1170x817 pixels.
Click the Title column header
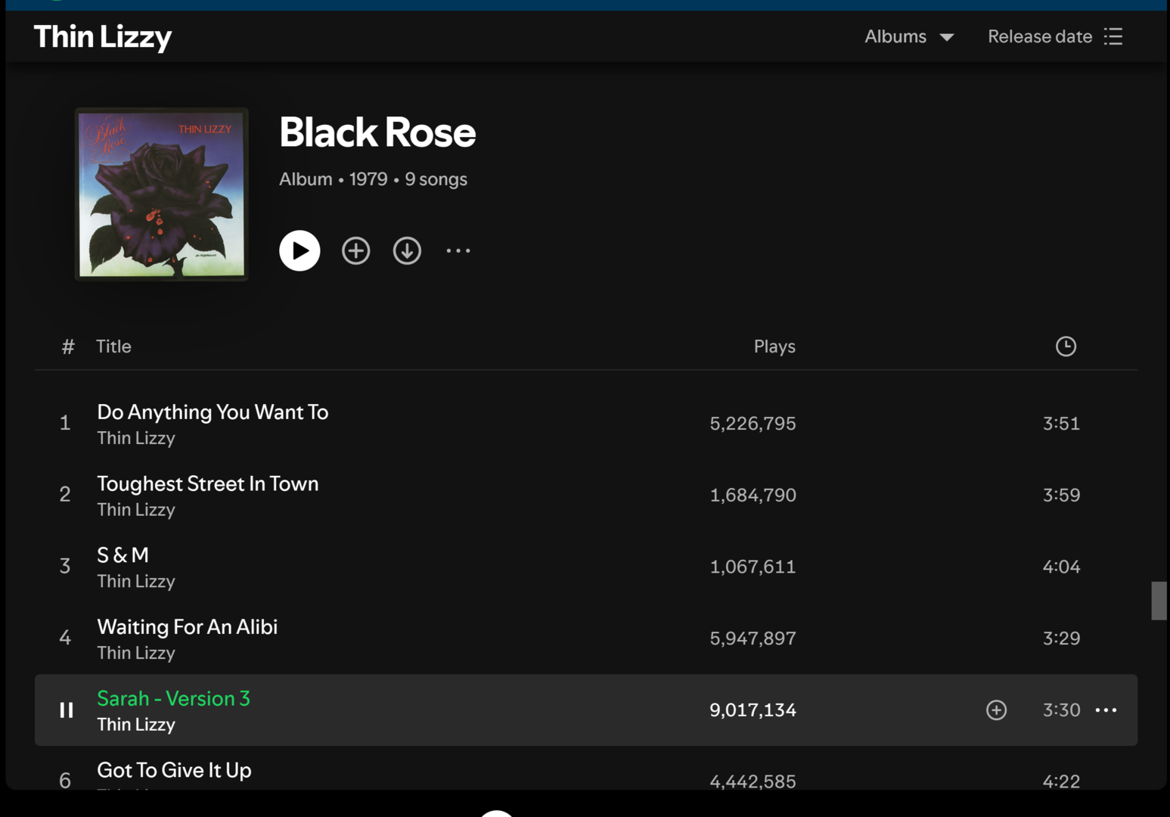point(113,346)
